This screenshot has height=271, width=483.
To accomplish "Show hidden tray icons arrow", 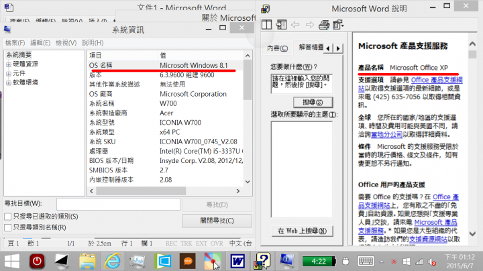I will (382, 262).
